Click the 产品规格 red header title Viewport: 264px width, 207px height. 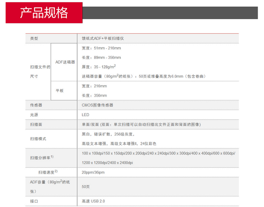click(44, 13)
